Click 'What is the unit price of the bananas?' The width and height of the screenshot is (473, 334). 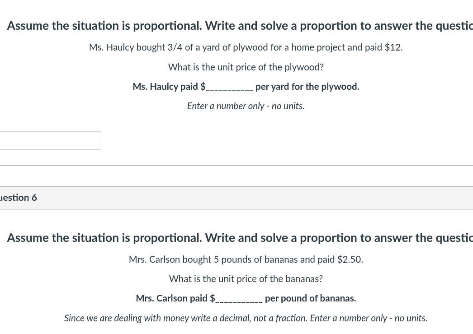click(x=246, y=279)
